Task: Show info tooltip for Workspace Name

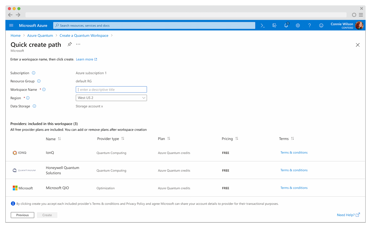Action: point(44,90)
